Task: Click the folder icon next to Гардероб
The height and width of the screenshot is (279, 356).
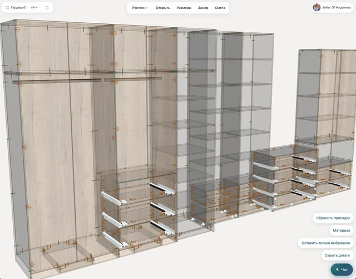Action: point(7,7)
